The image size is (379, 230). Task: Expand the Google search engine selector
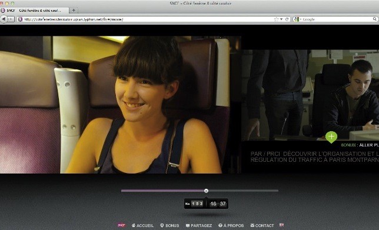click(x=297, y=19)
